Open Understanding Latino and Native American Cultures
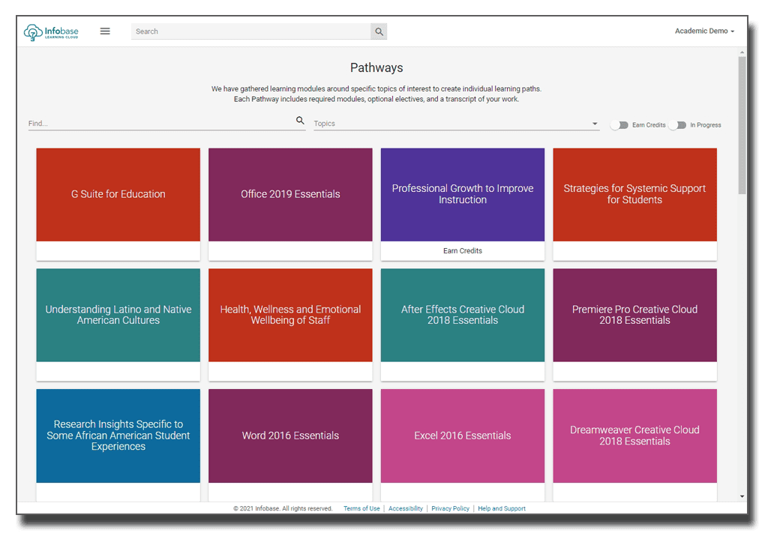This screenshot has width=774, height=548. (118, 325)
